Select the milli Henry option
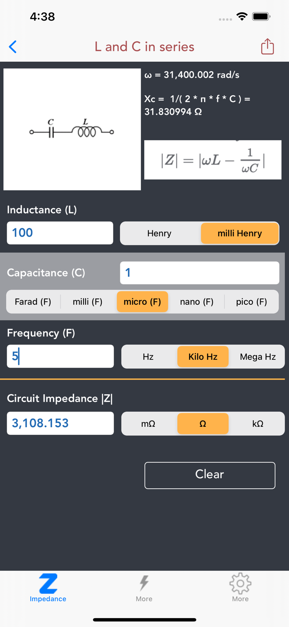This screenshot has height=627, width=289. click(x=239, y=233)
